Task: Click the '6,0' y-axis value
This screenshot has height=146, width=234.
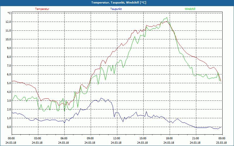Action: click(x=9, y=74)
